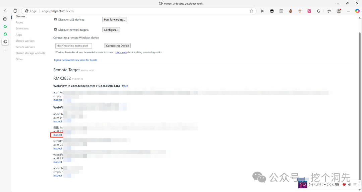Click the play triangle toolbar icon

pyautogui.click(x=262, y=11)
